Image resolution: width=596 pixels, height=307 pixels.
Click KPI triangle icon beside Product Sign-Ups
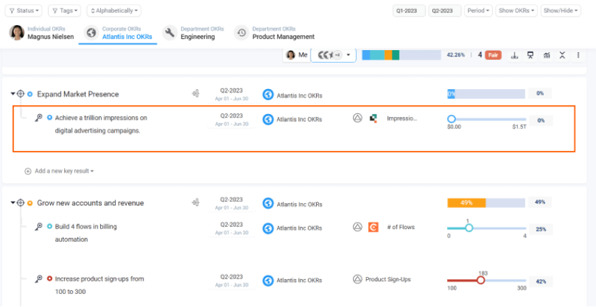(357, 280)
